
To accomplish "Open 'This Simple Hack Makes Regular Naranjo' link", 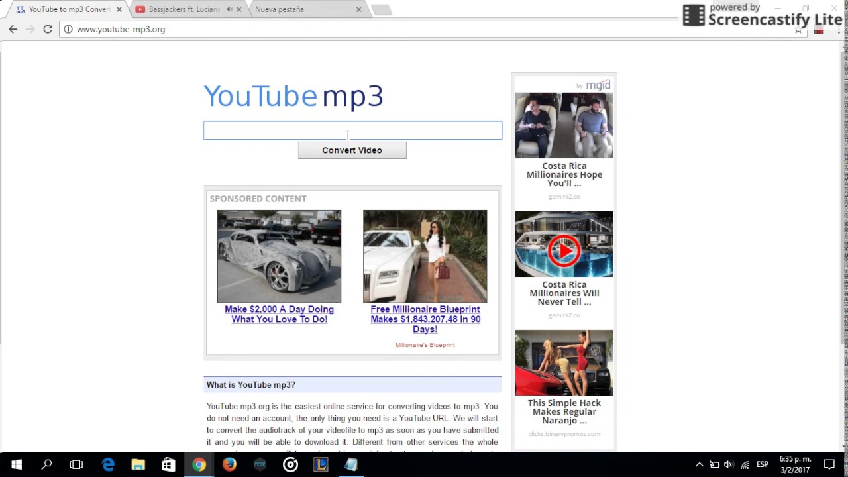I will [x=564, y=411].
